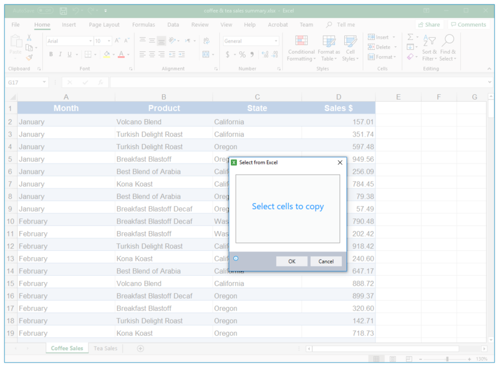Click the Merge & Center icon
Screen dimensions: 499x367
click(206, 54)
